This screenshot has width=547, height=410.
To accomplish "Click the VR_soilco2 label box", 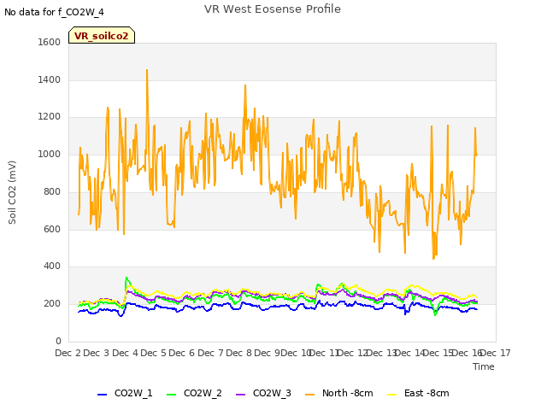I will pos(102,35).
